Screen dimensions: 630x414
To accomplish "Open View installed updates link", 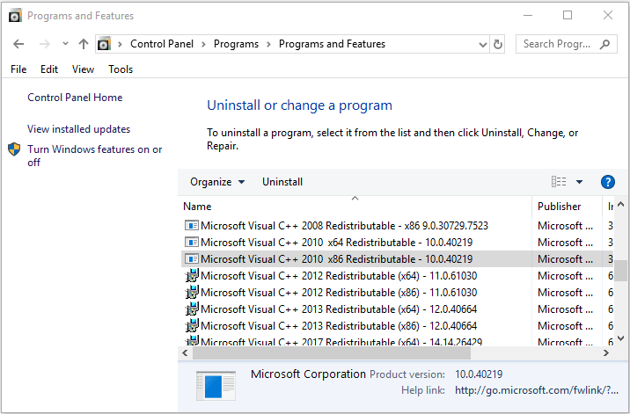I will [x=79, y=129].
